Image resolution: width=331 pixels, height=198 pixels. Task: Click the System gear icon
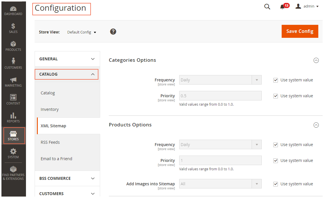click(13, 152)
